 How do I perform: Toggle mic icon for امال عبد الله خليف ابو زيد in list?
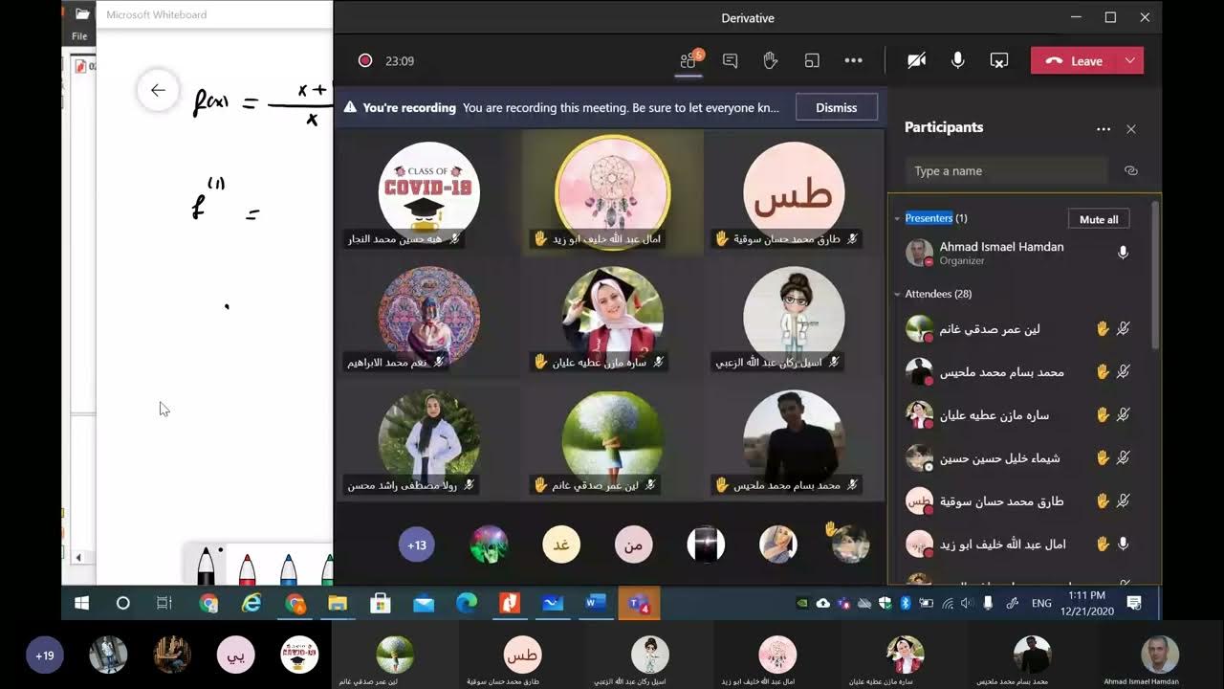(1124, 544)
